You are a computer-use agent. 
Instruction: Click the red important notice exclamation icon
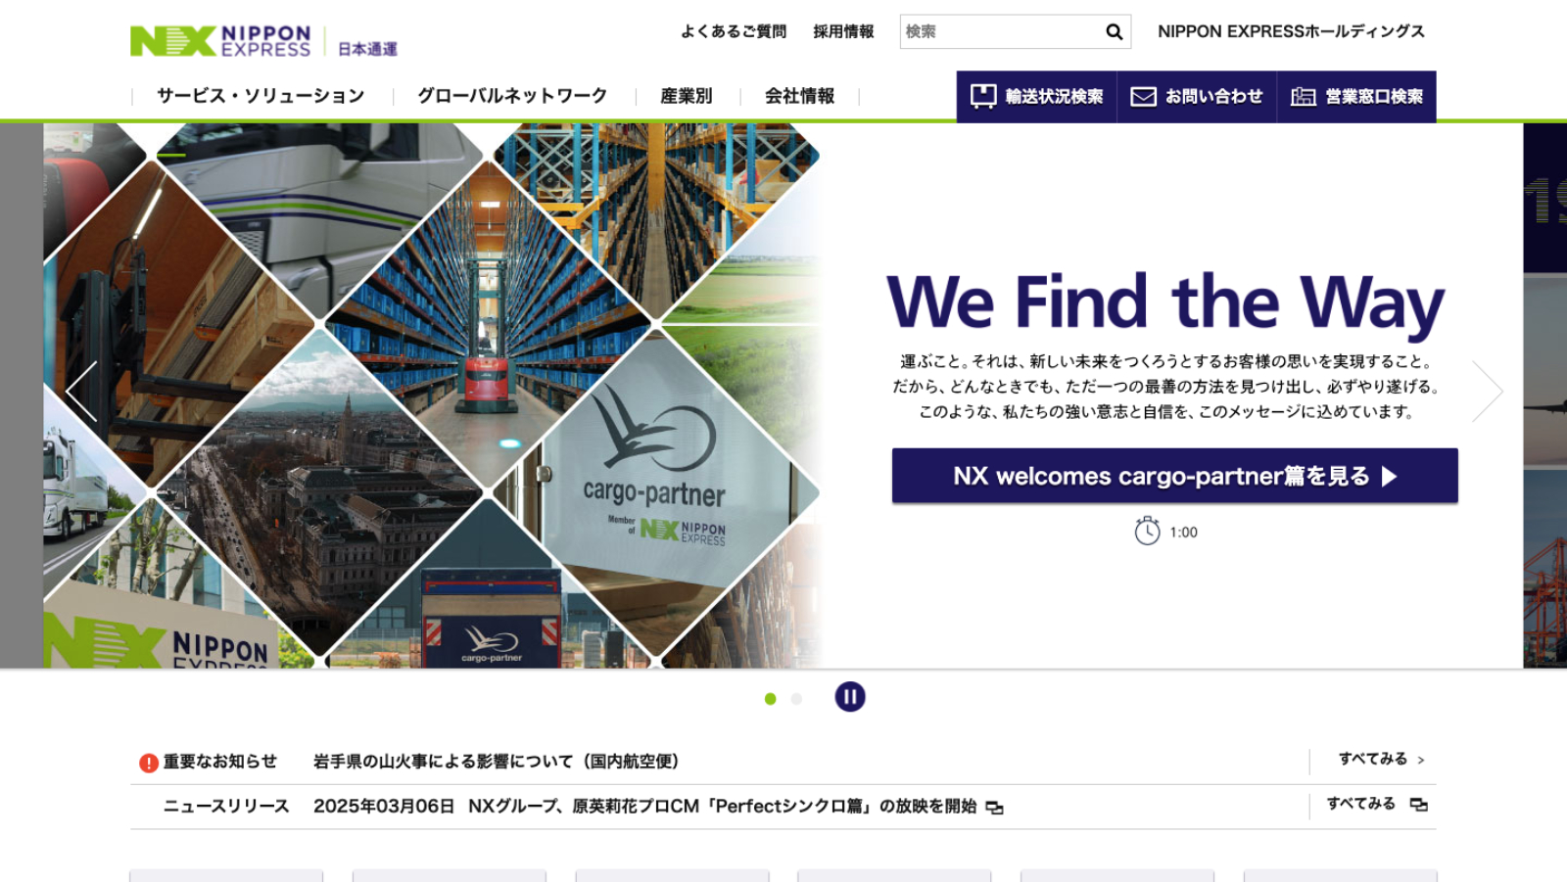pyautogui.click(x=149, y=763)
